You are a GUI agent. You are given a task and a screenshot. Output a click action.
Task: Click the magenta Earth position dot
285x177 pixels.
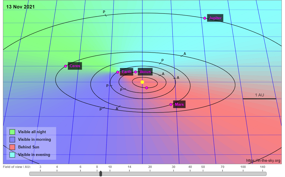point(118,72)
